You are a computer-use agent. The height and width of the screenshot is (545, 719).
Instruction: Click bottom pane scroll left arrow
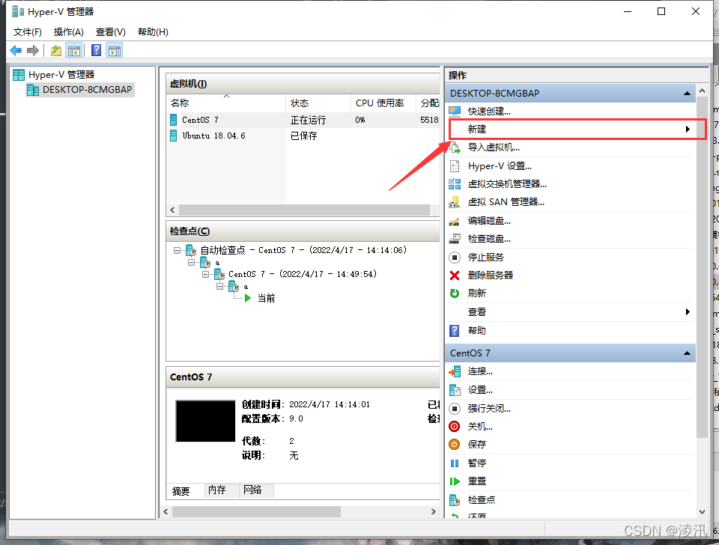point(166,511)
